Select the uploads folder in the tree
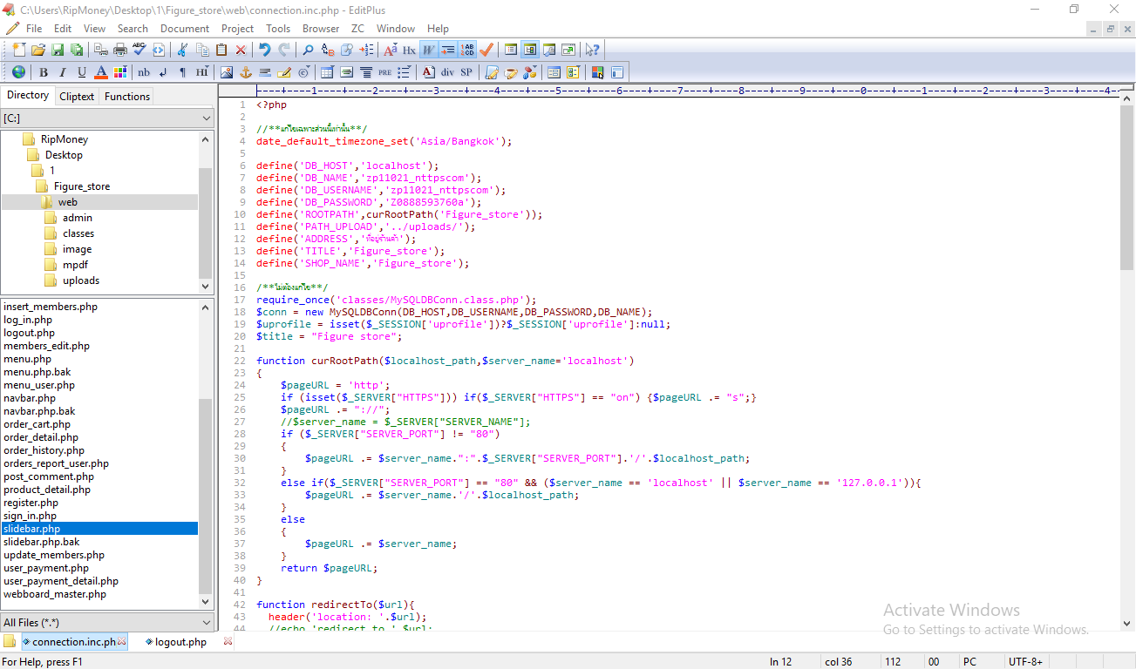The width and height of the screenshot is (1136, 669). point(81,280)
